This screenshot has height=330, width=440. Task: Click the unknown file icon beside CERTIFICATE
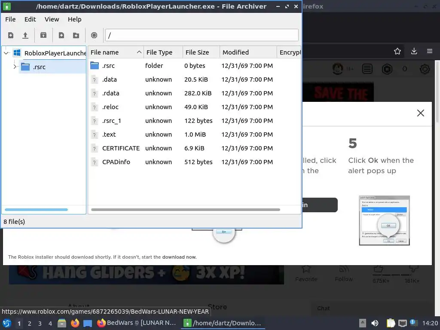pos(95,148)
